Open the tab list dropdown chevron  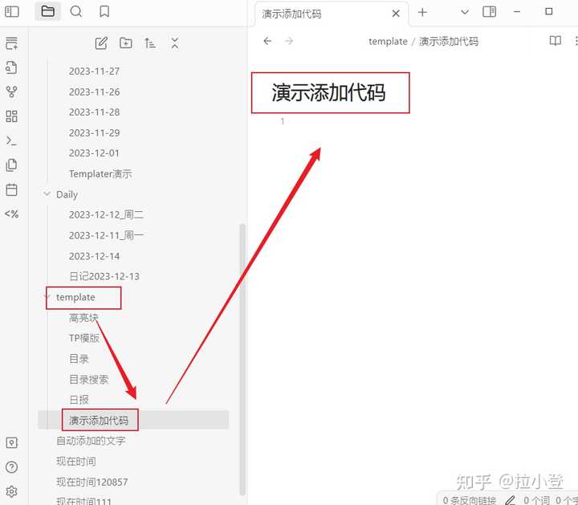(464, 11)
